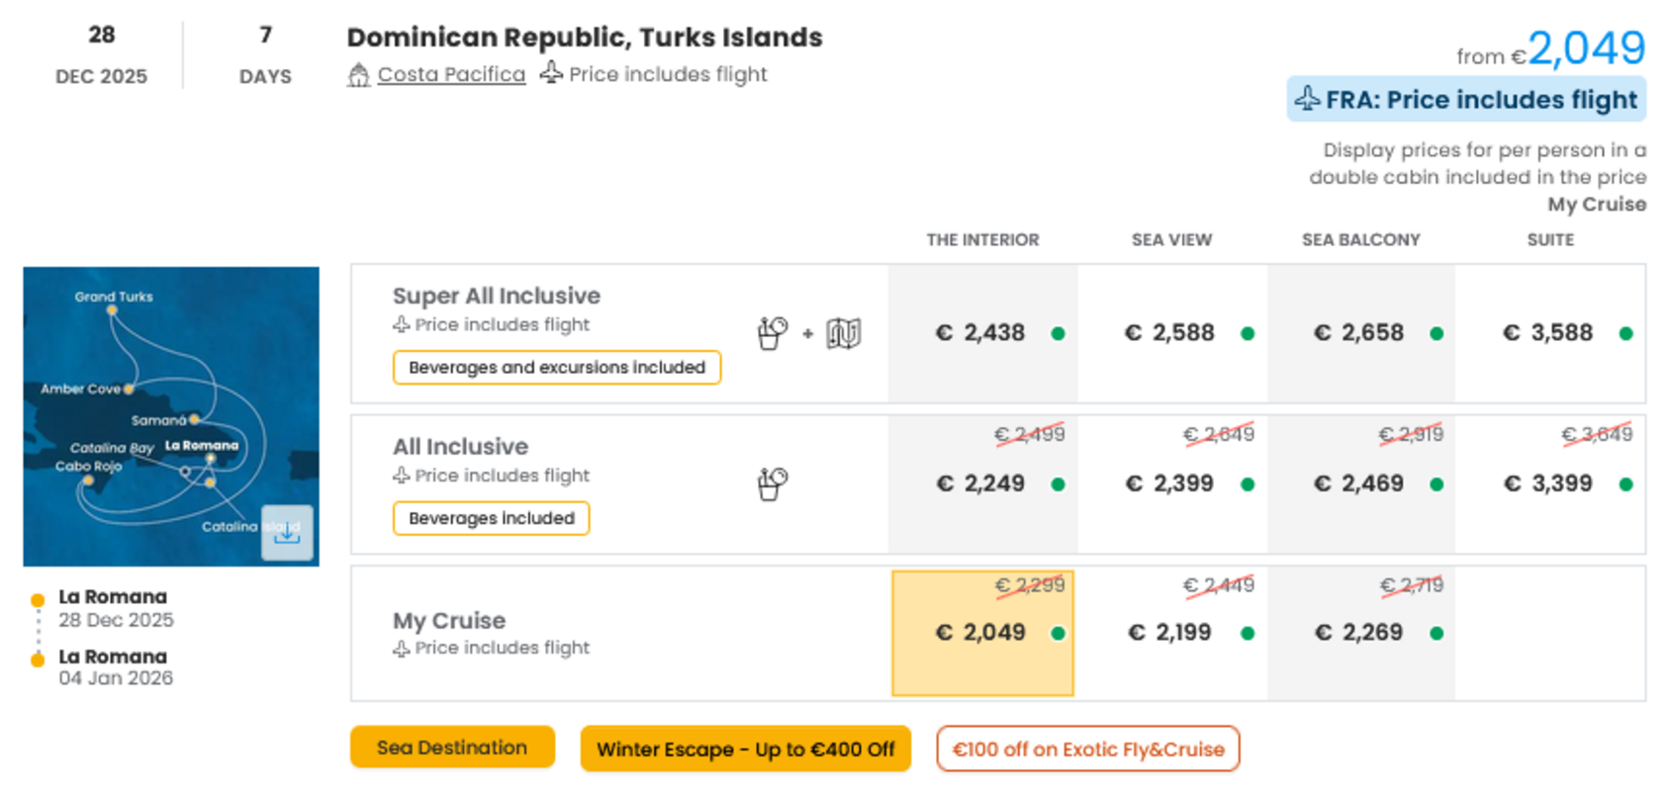Click airplane icon next to Price includes flight header
The image size is (1670, 791).
(x=551, y=73)
